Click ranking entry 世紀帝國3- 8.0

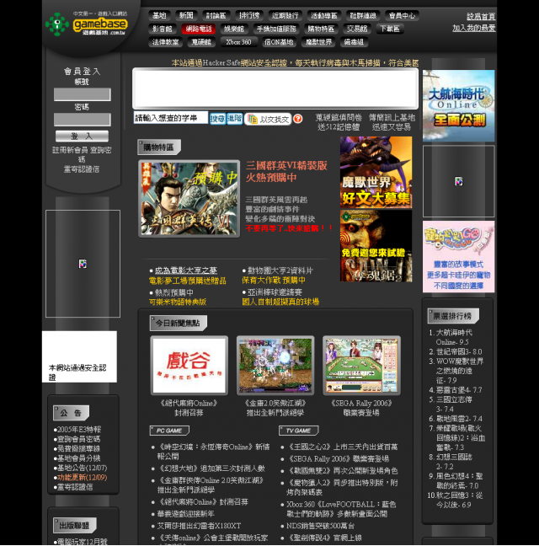459,351
